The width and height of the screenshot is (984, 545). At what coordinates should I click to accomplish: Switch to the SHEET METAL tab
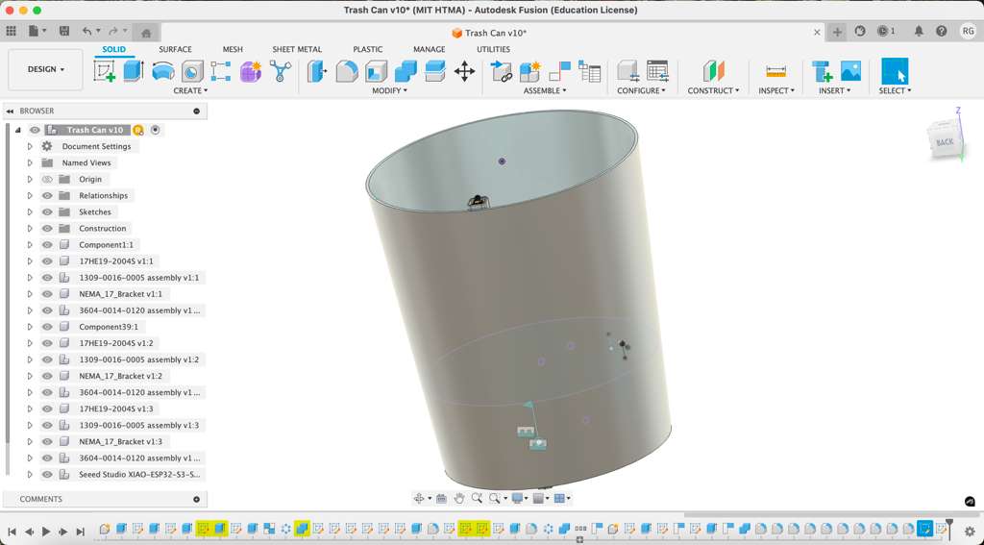click(x=297, y=49)
